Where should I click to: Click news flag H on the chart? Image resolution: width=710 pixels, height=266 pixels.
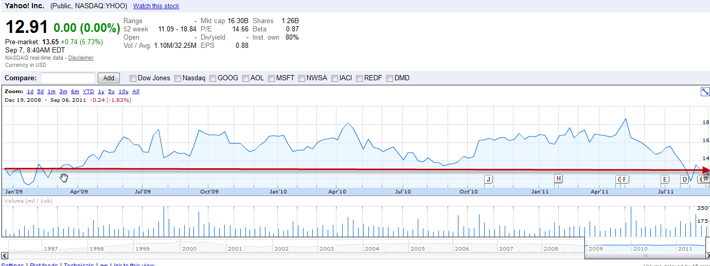(558, 179)
